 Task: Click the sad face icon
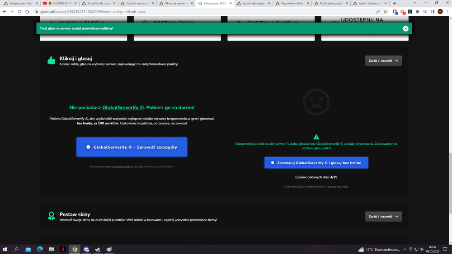point(316,102)
